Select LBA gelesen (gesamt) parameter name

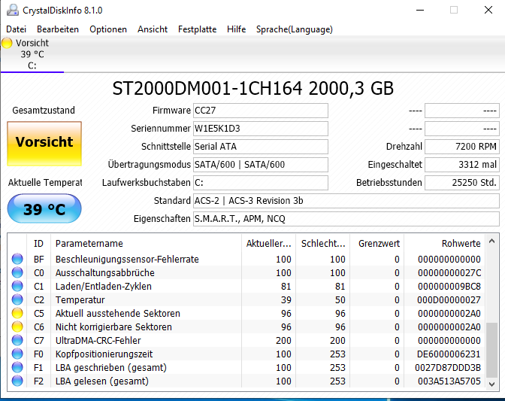(101, 381)
